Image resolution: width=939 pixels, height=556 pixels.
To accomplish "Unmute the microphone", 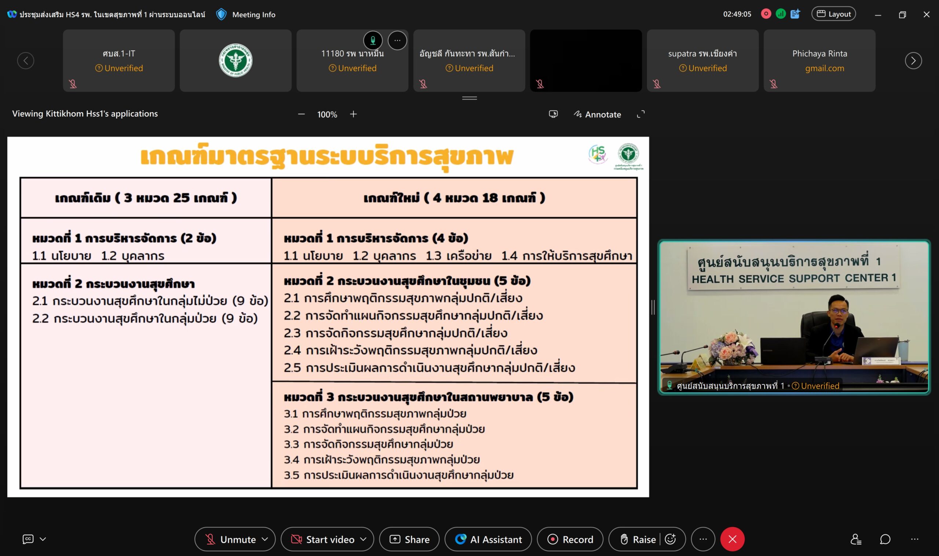I will 230,539.
